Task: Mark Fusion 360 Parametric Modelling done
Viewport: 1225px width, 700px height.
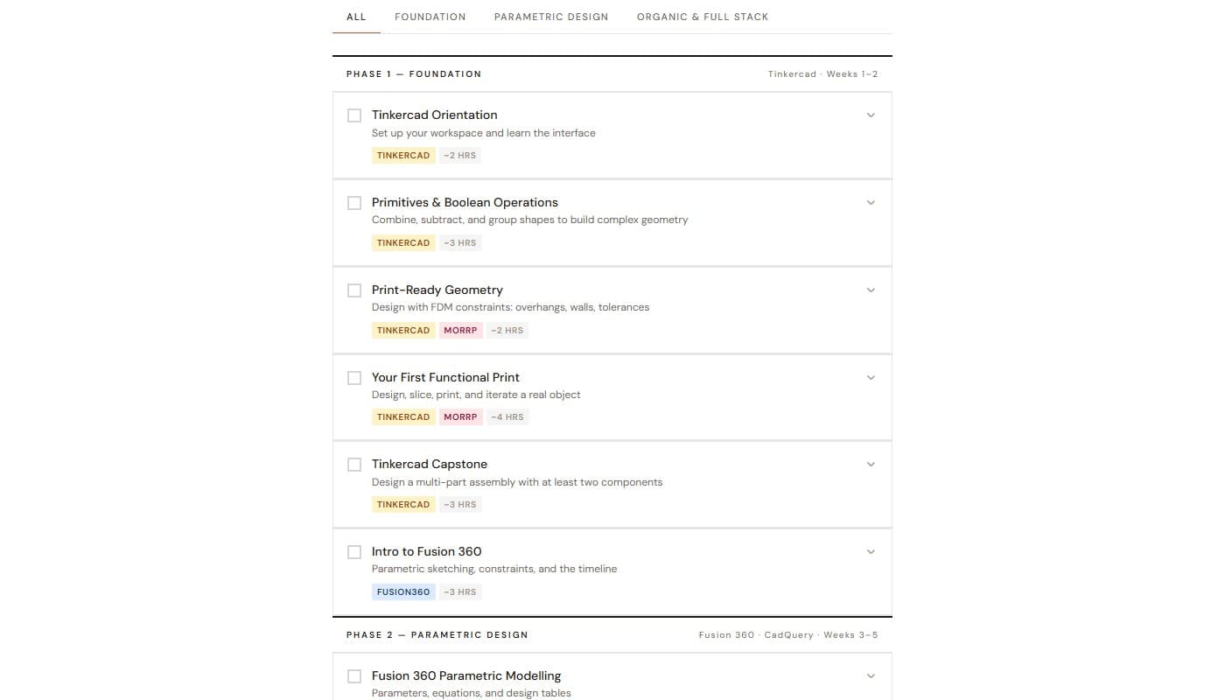Action: click(354, 676)
